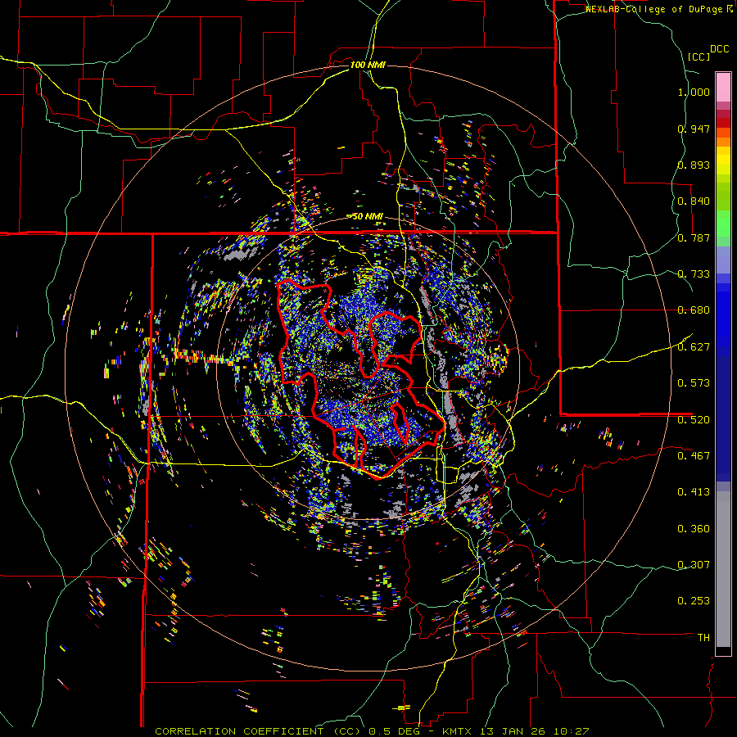
Task: Pick the bright green color bar segment
Action: (723, 224)
